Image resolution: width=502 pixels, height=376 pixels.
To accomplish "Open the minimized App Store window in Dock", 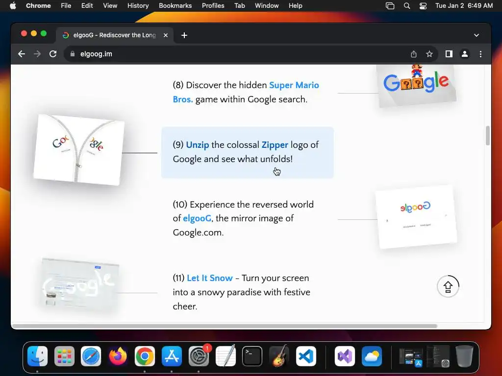I will [411, 357].
